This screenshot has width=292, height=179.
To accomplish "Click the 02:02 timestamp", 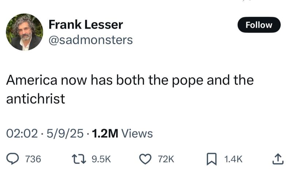I will 22,134.
